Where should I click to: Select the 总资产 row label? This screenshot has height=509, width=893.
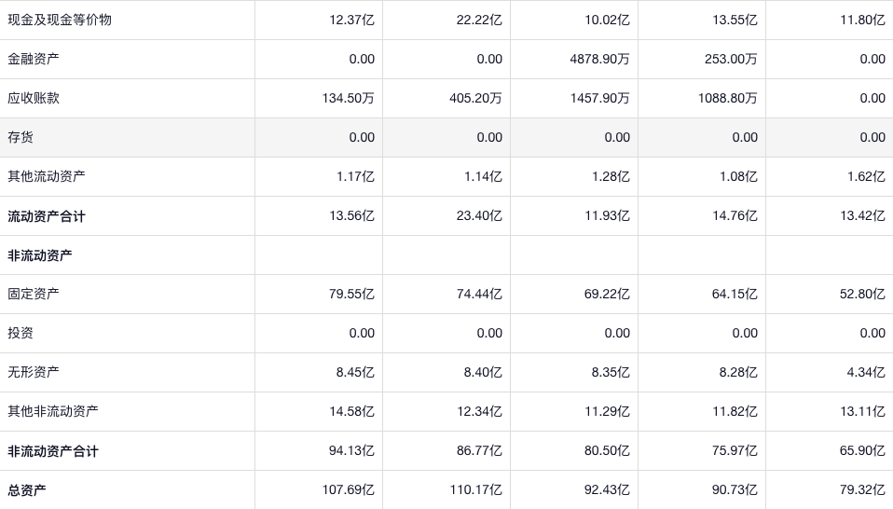point(27,490)
